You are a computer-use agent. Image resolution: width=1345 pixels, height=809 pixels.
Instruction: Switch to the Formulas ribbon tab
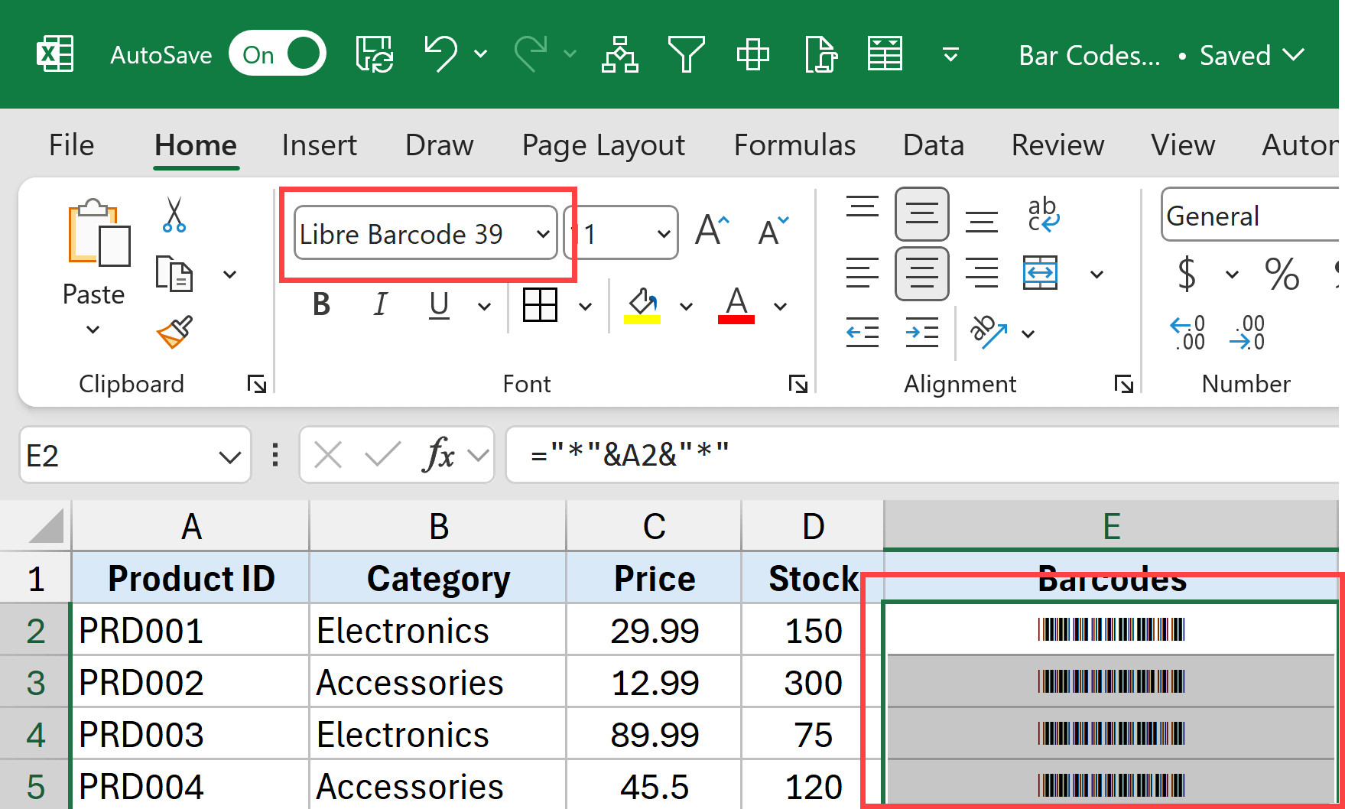coord(794,145)
